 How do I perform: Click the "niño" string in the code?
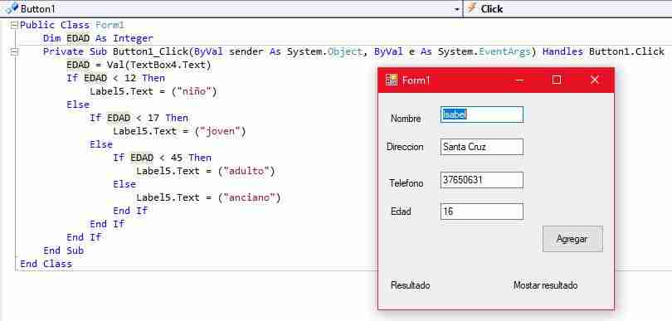pos(195,92)
